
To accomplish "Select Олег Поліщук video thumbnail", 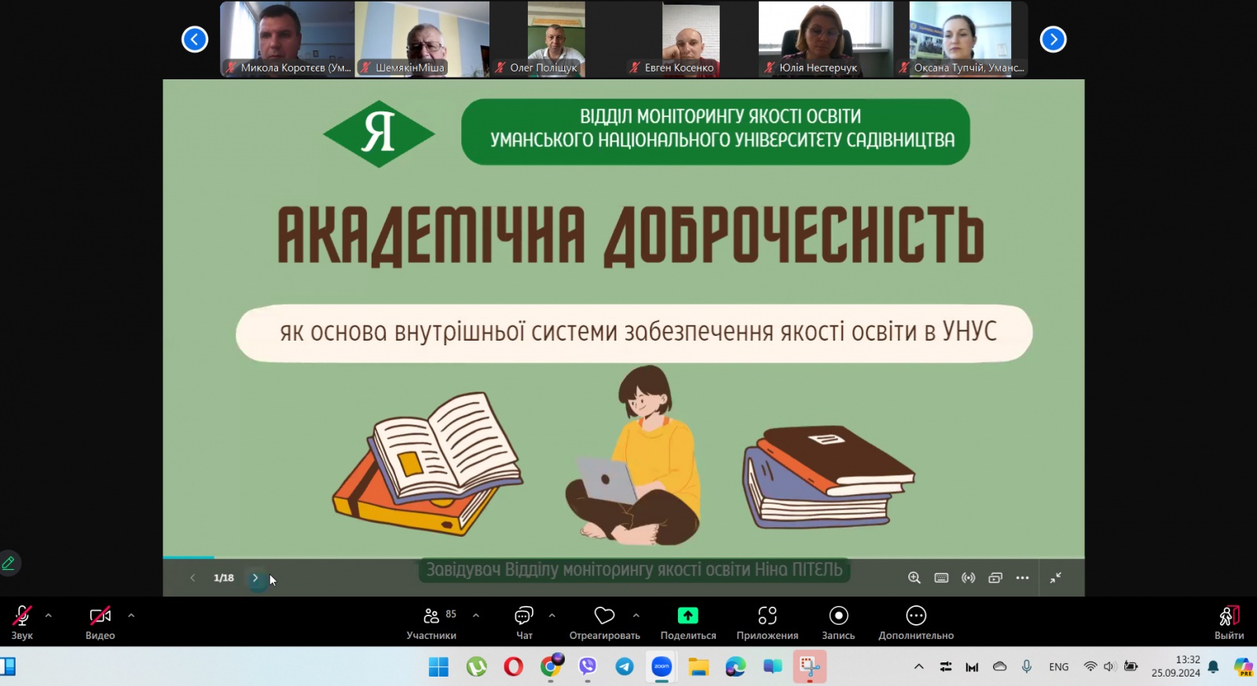I will (557, 38).
